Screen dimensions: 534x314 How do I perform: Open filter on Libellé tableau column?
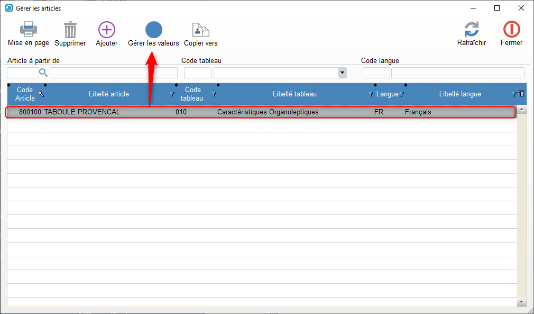(371, 94)
